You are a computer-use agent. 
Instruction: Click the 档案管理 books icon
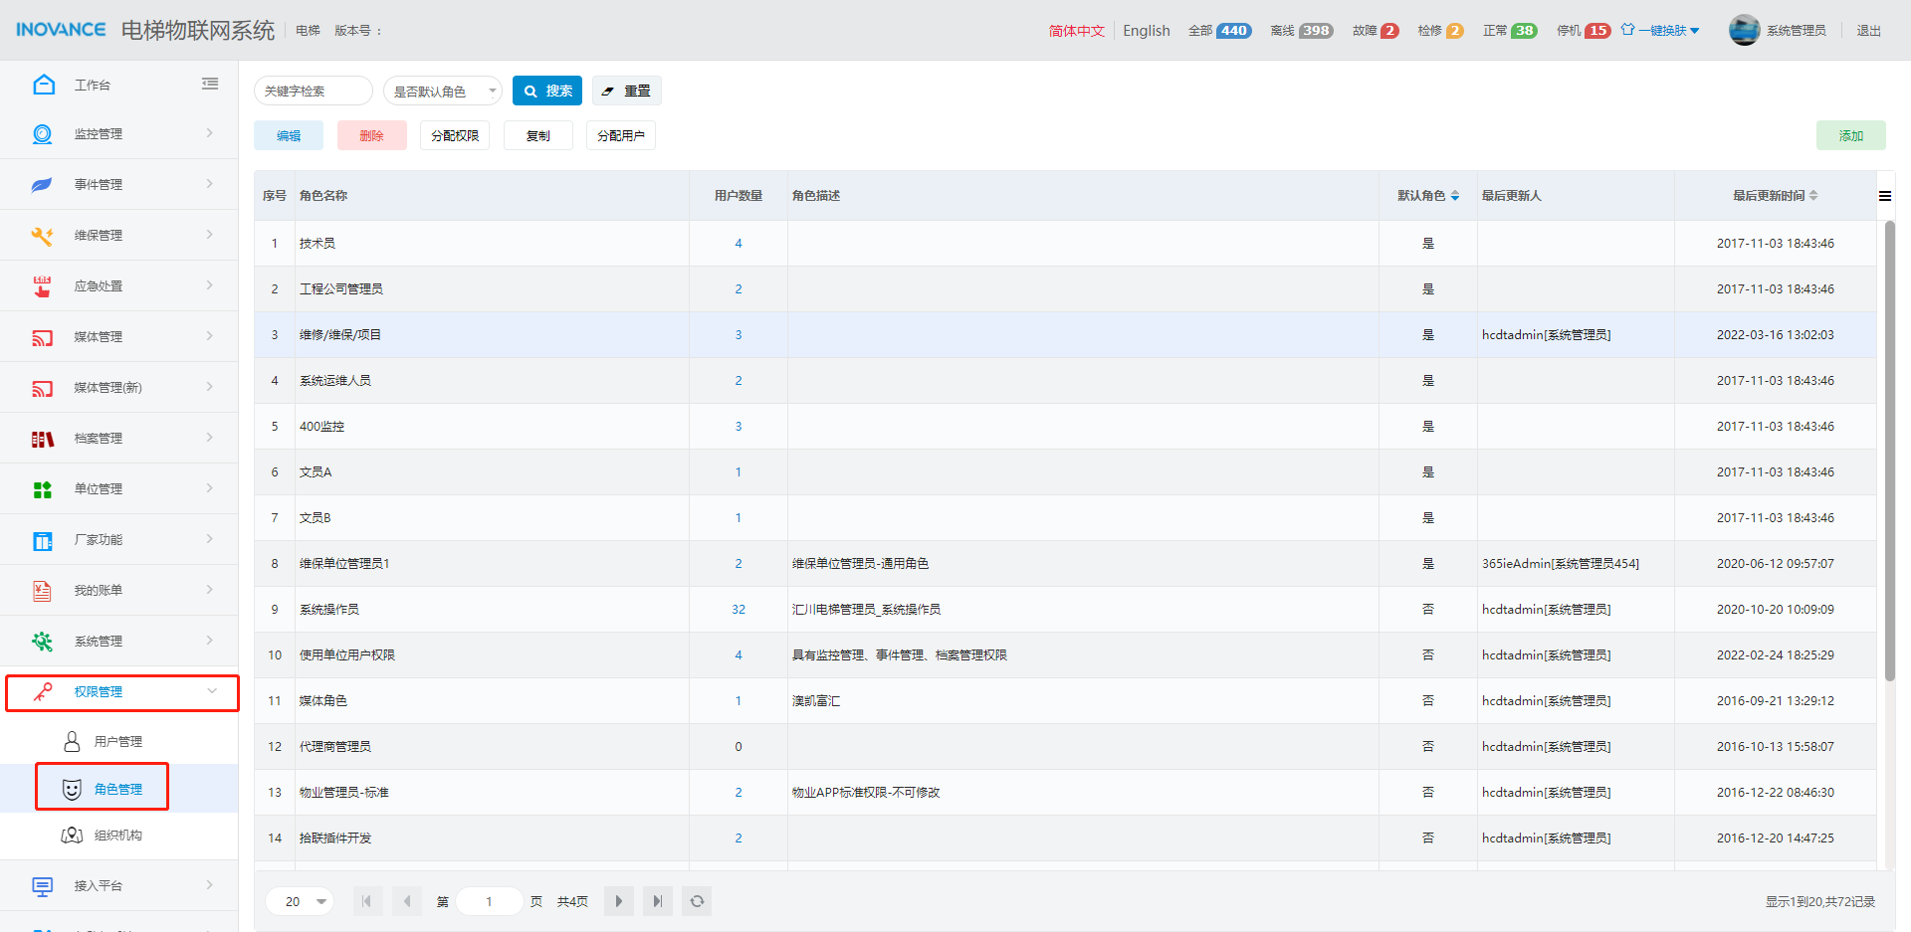coord(42,439)
